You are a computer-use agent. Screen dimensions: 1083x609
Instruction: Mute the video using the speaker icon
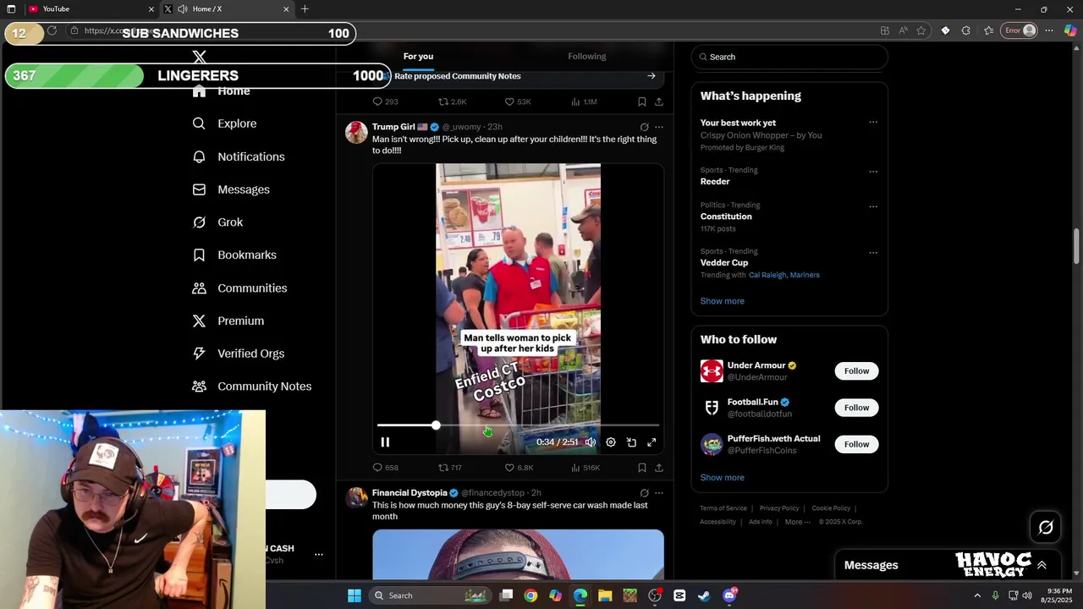591,442
